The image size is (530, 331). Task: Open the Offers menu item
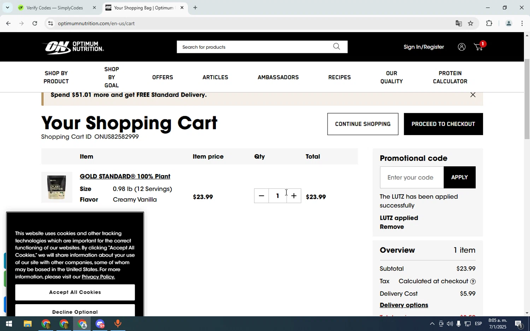[163, 77]
